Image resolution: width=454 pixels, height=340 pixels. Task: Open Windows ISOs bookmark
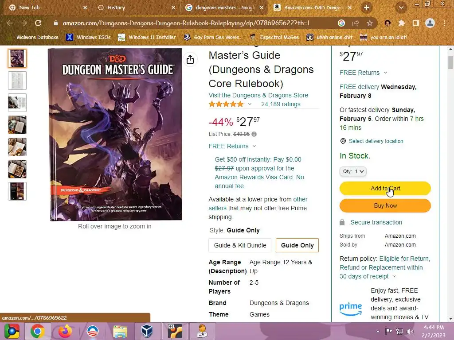click(x=88, y=37)
